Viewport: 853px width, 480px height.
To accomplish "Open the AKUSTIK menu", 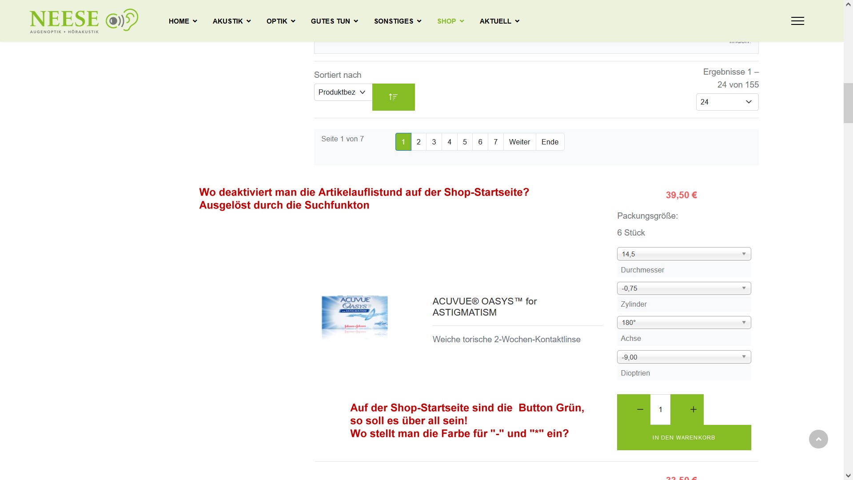I will tap(231, 21).
